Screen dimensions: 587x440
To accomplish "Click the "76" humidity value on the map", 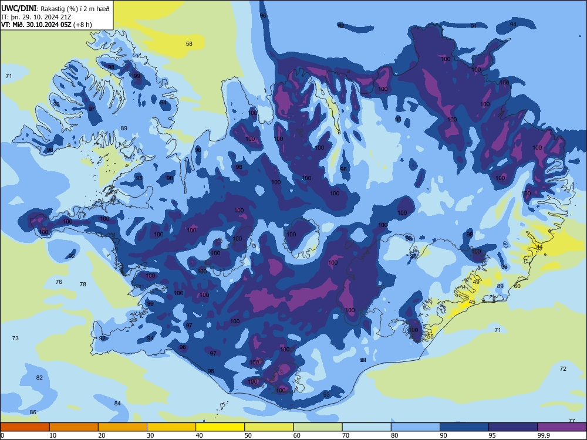I will (x=59, y=282).
